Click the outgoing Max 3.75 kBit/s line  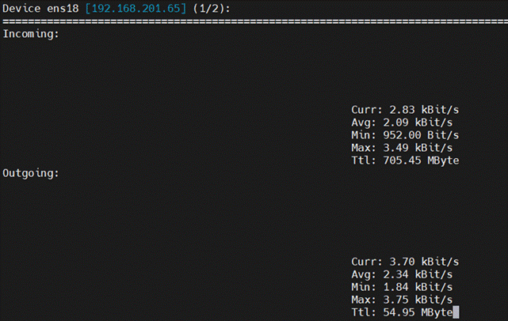coord(402,300)
